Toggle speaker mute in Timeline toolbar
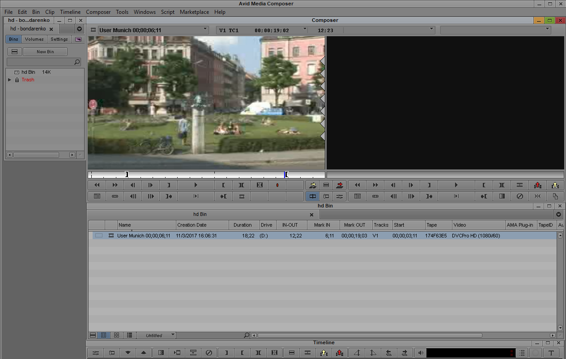The width and height of the screenshot is (566, 359). point(420,353)
